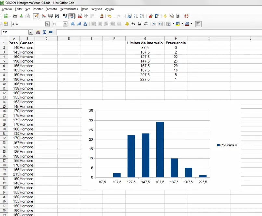The width and height of the screenshot is (262, 216).
Task: Click the Sort Ascending icon
Action: tap(137, 16)
